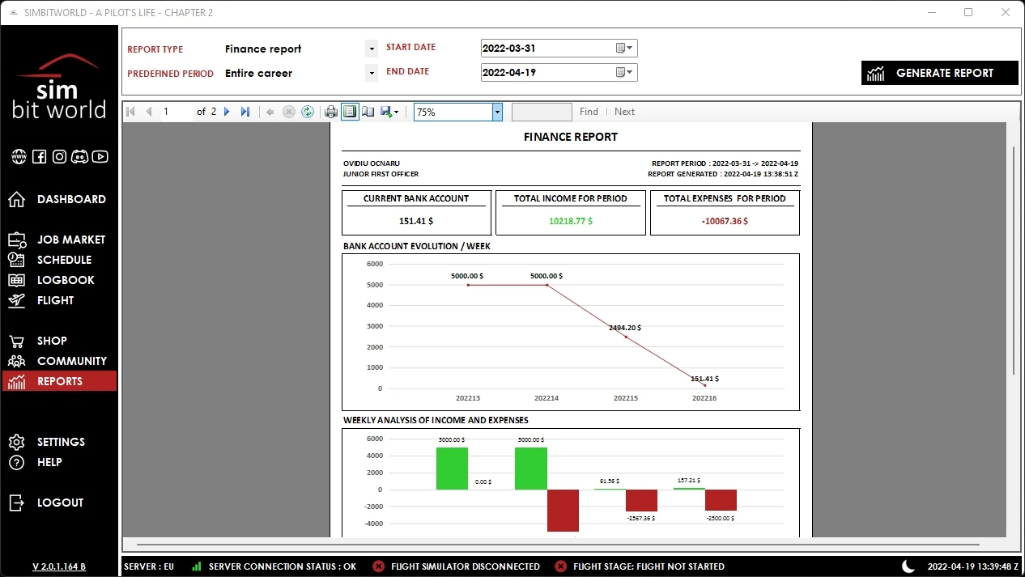Expand the Report Type dropdown
Viewport: 1025px width, 577px height.
coord(372,49)
